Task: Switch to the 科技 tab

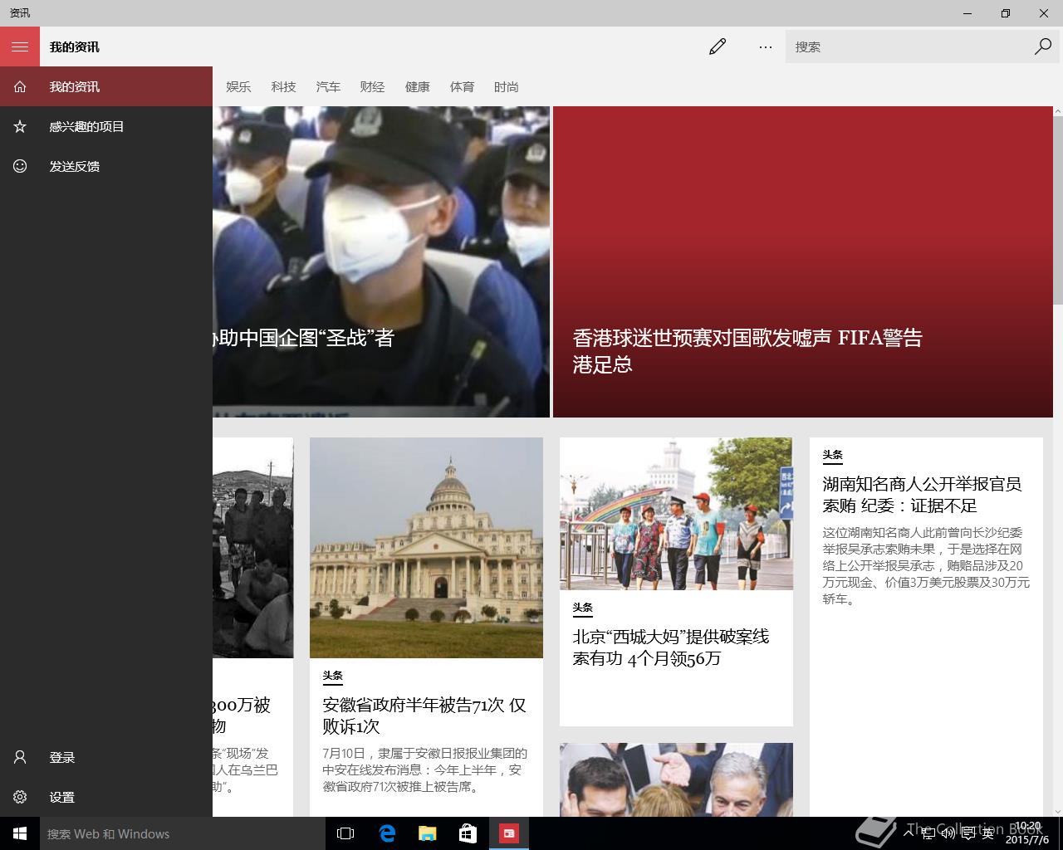Action: [x=283, y=86]
